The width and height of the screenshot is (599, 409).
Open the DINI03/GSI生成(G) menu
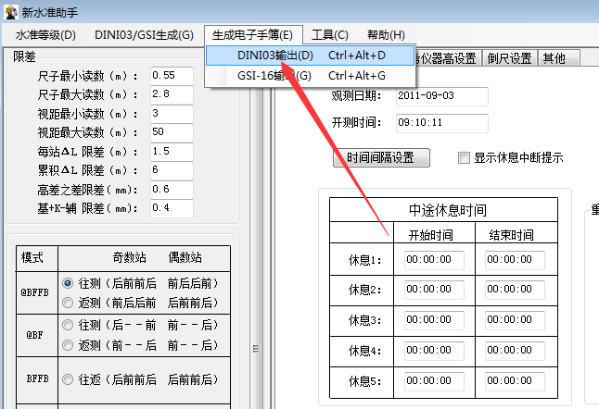pyautogui.click(x=144, y=35)
